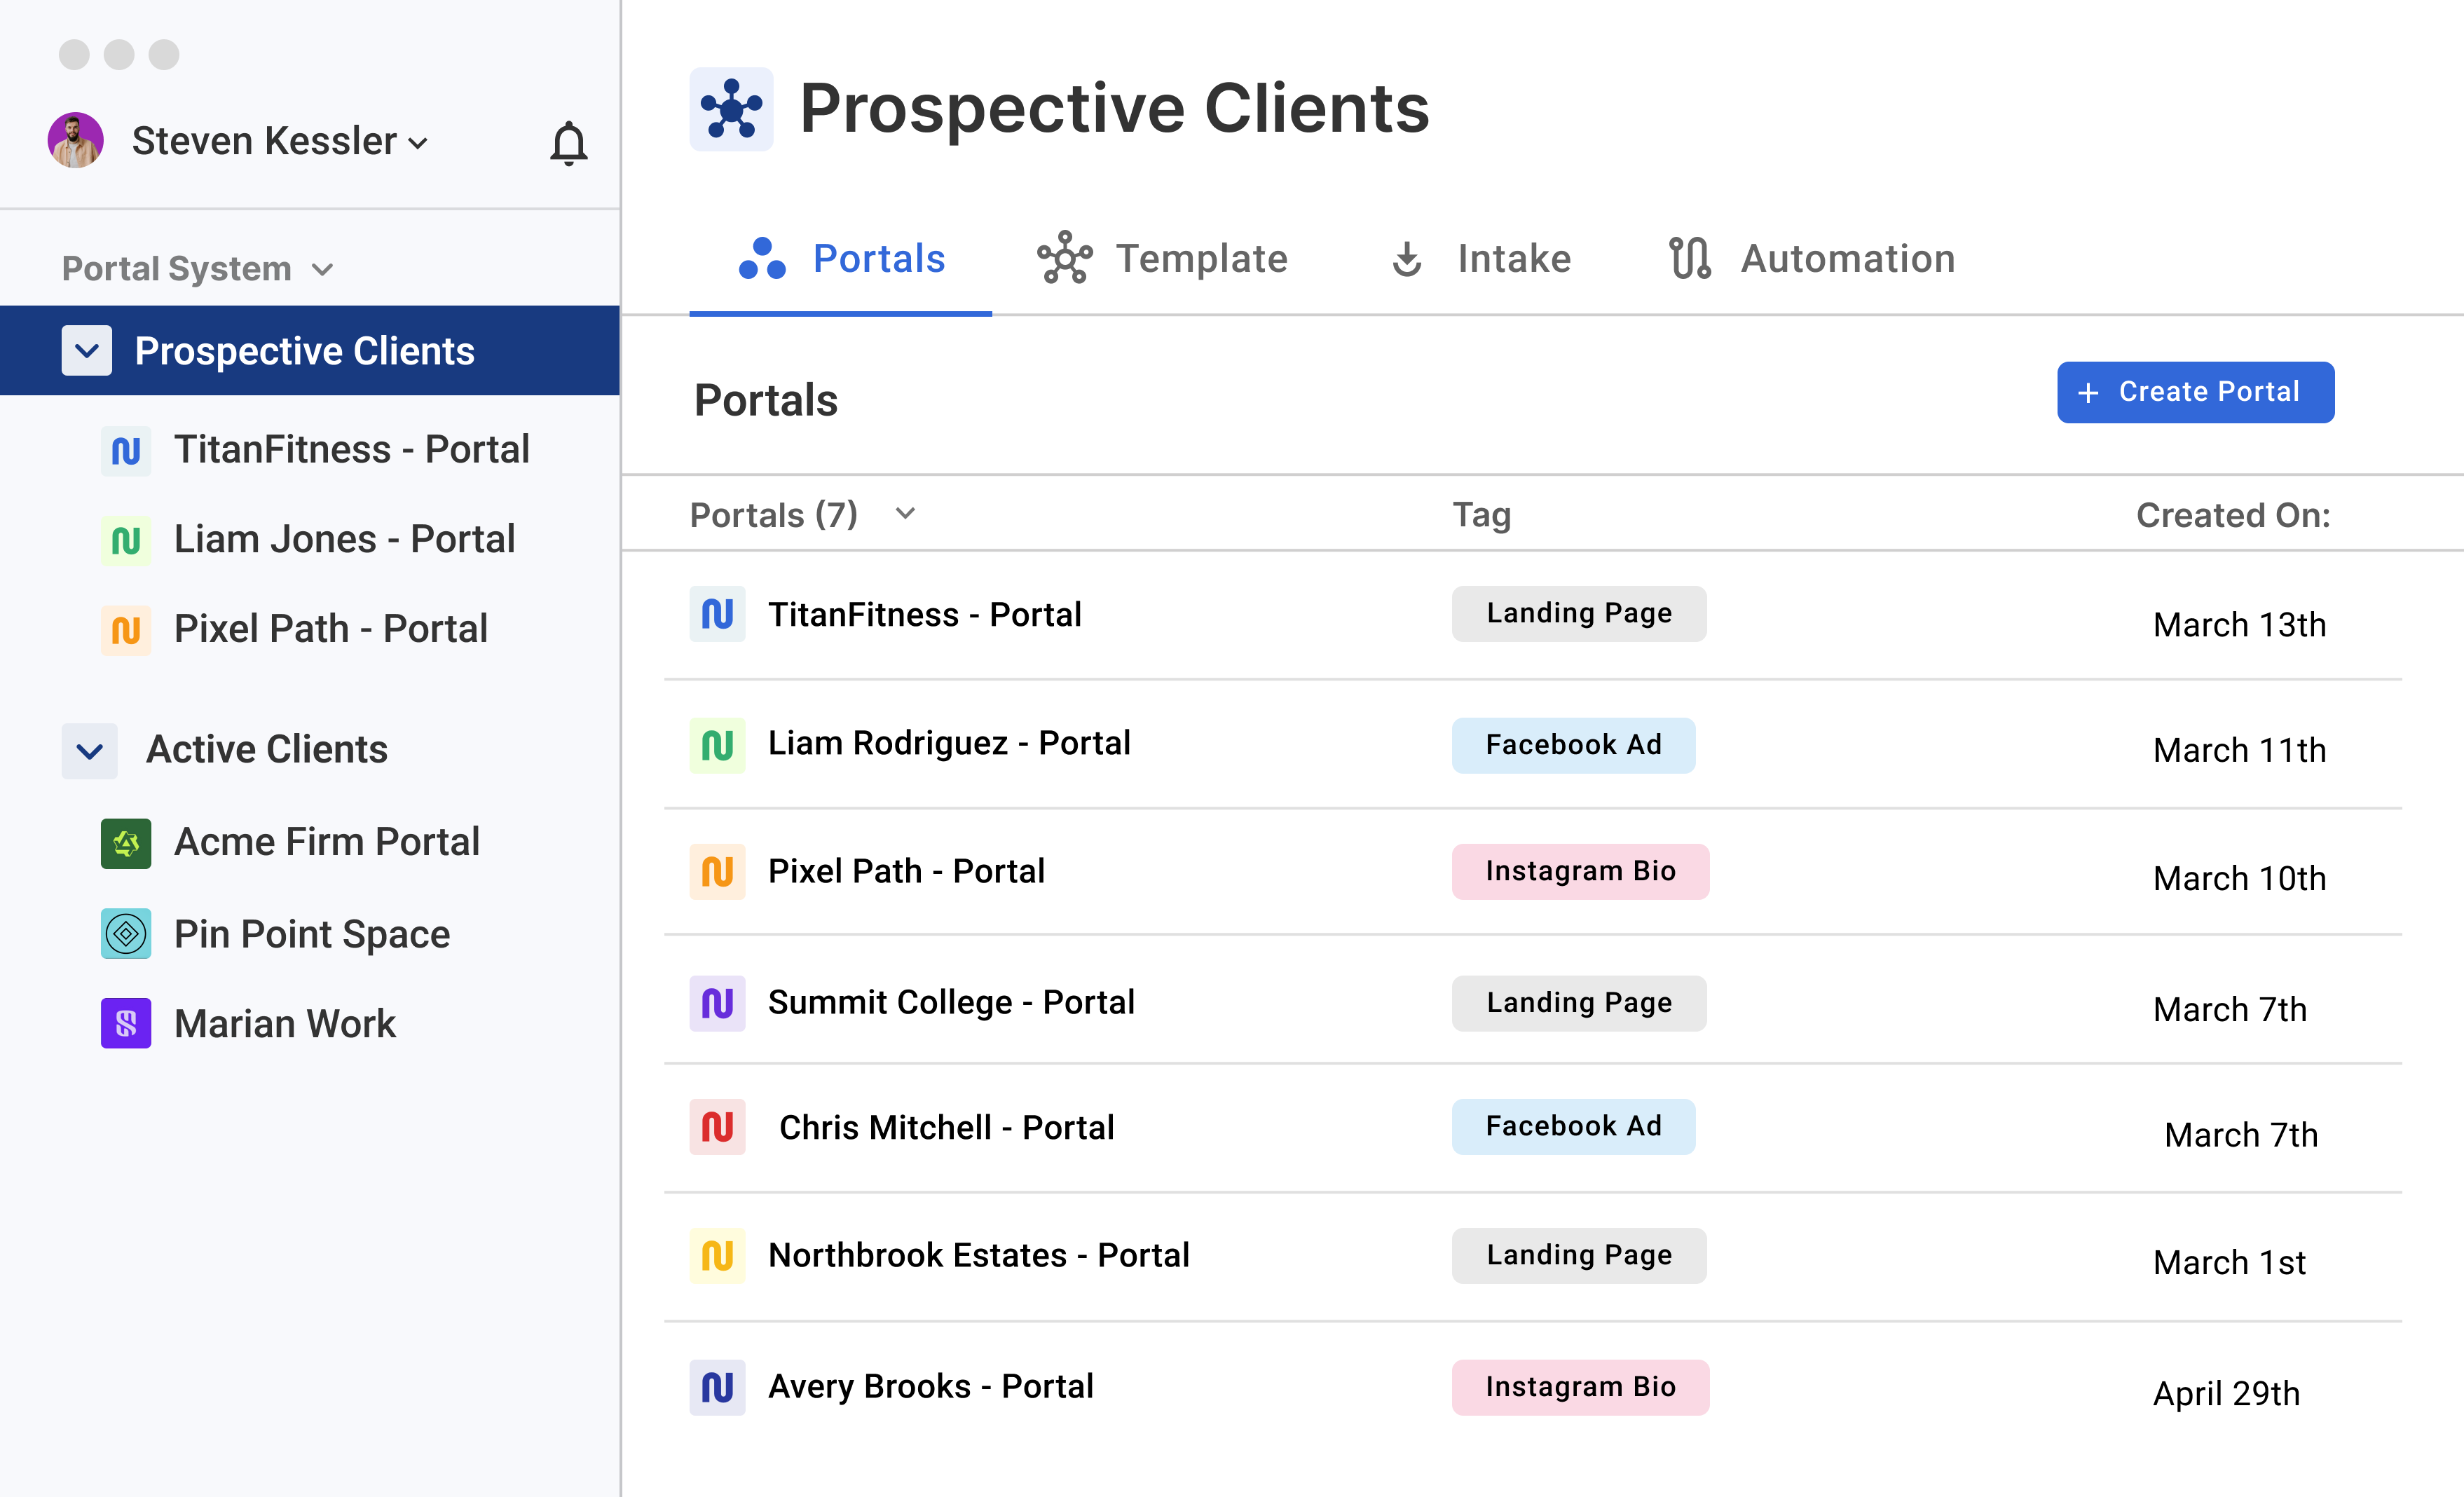
Task: Click Steven Kessler's profile avatar
Action: [x=76, y=140]
